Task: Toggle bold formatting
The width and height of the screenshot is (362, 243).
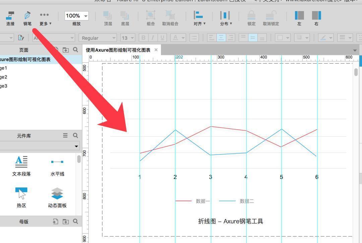Action: 143,38
